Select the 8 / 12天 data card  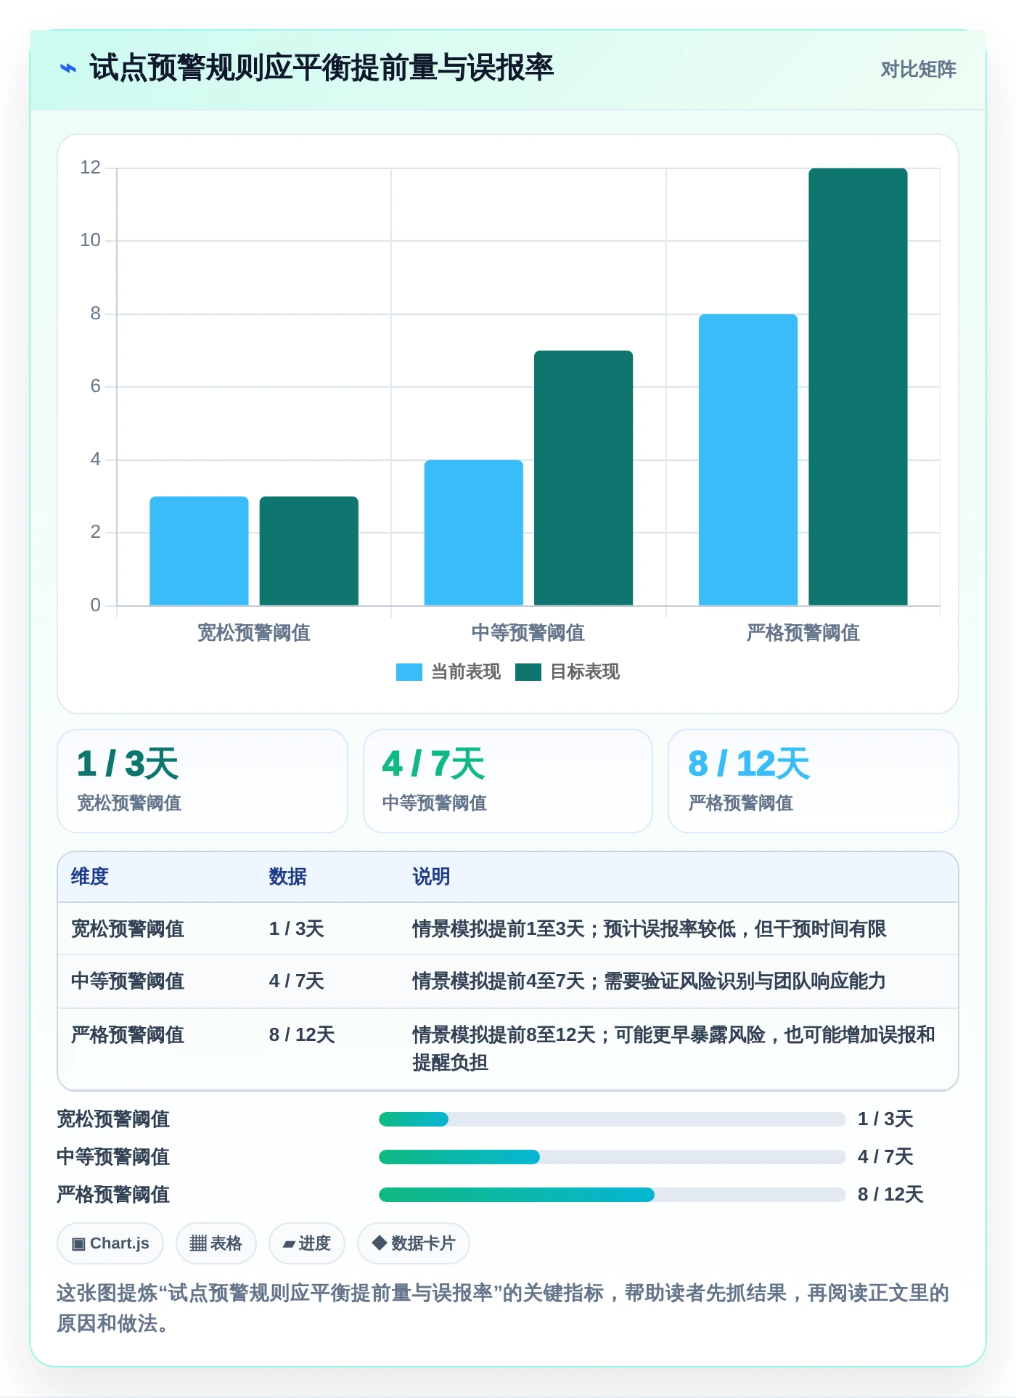coord(814,781)
